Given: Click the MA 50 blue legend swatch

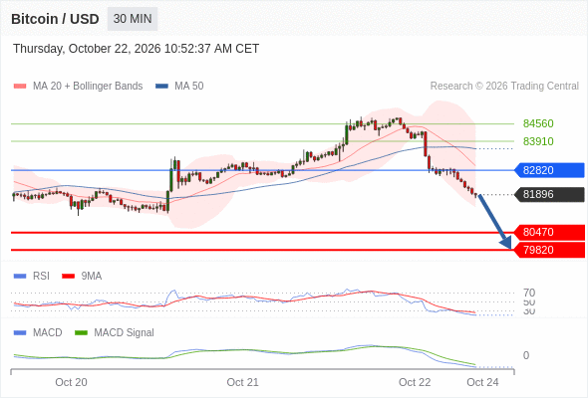Looking at the screenshot, I should coord(161,87).
